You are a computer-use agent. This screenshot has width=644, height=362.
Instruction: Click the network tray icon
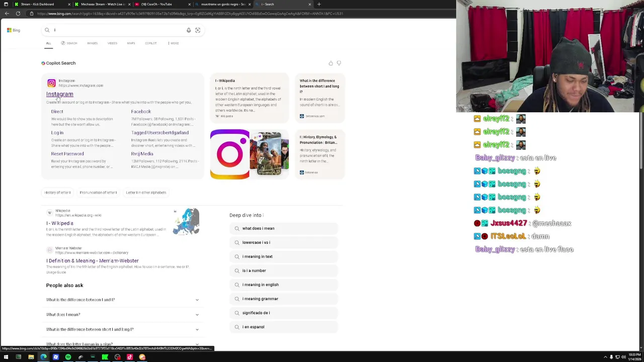point(617,357)
